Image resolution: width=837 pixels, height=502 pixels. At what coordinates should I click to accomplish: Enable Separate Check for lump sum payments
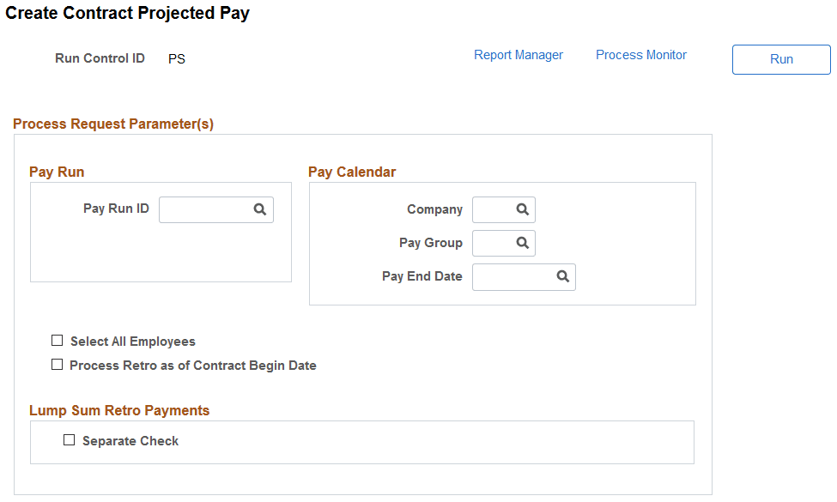tap(69, 440)
